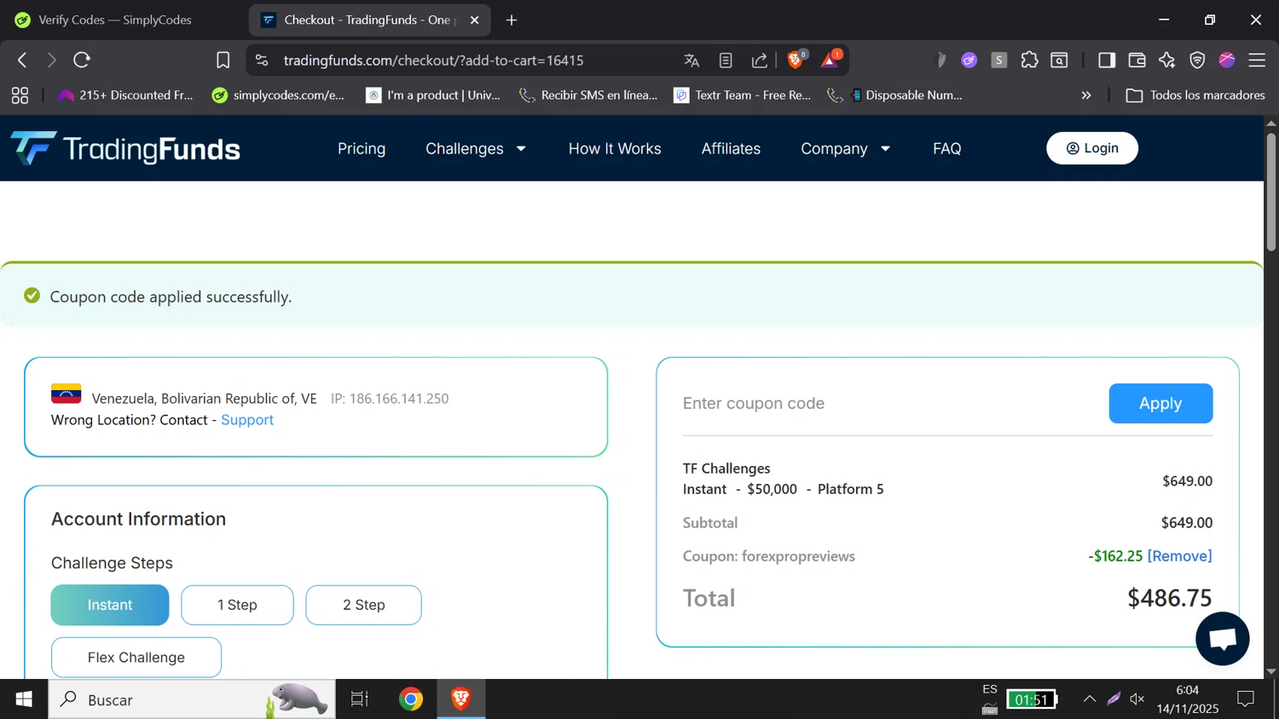Select the Instant challenge step

110,605
